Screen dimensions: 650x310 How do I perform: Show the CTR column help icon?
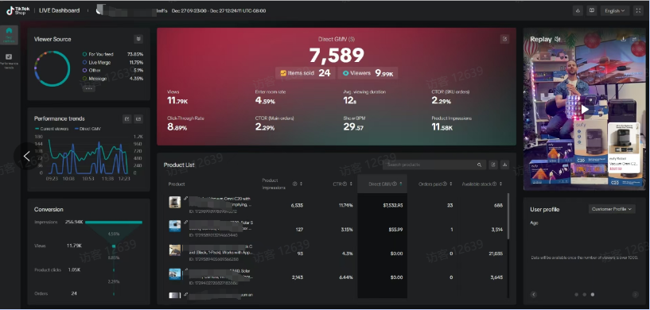point(345,184)
